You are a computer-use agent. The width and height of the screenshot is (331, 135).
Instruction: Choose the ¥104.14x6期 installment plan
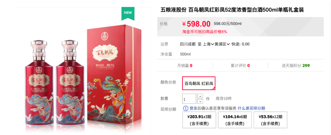(235, 120)
